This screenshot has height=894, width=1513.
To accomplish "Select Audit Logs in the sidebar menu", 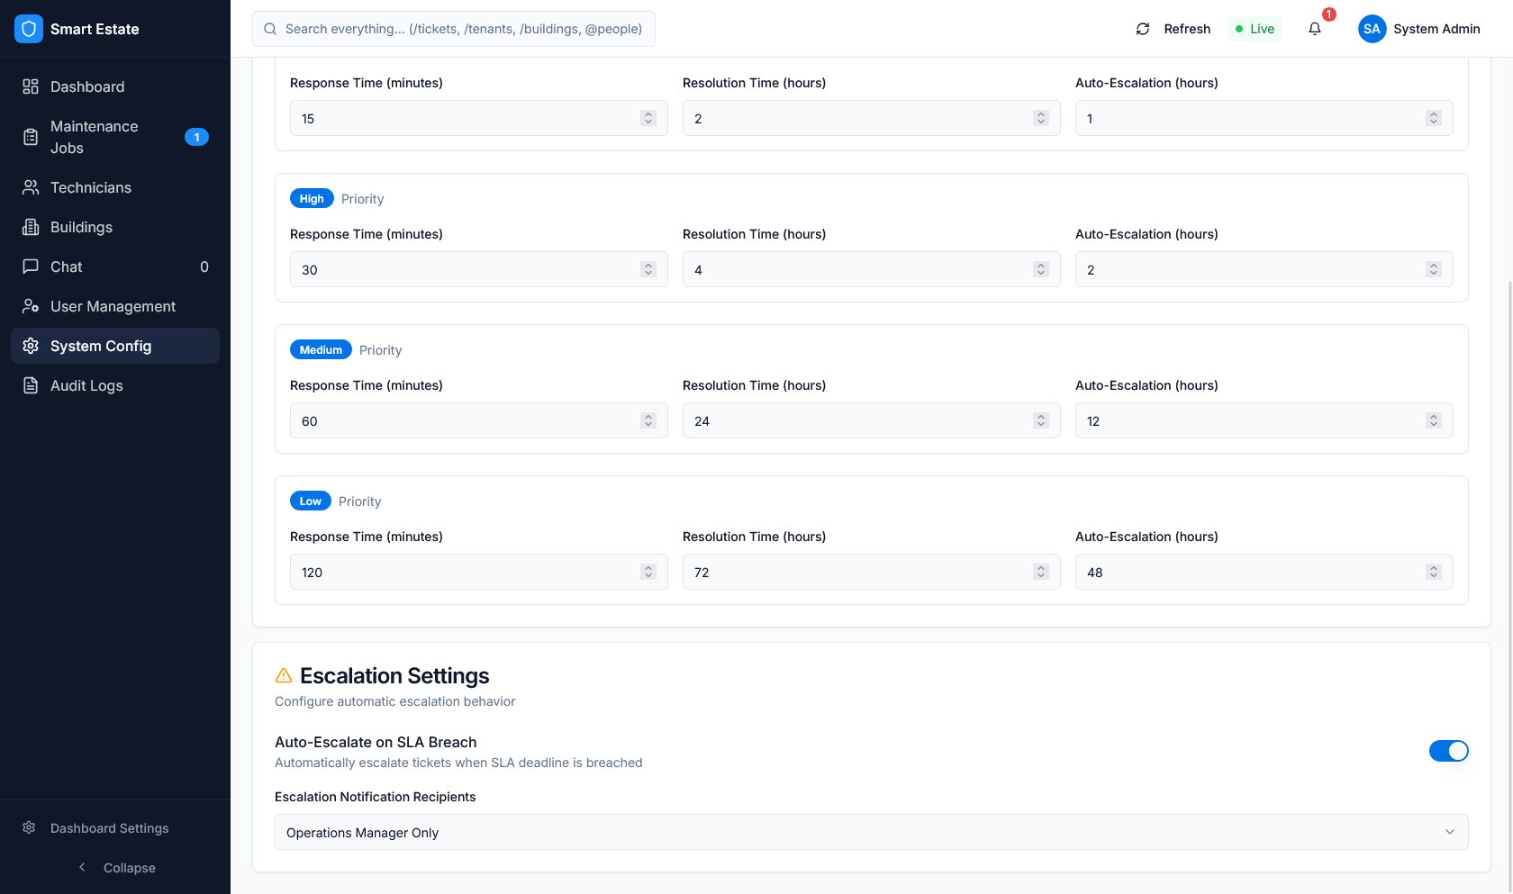I will point(86,385).
